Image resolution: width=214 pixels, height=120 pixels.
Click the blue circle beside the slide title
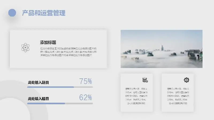point(12,13)
